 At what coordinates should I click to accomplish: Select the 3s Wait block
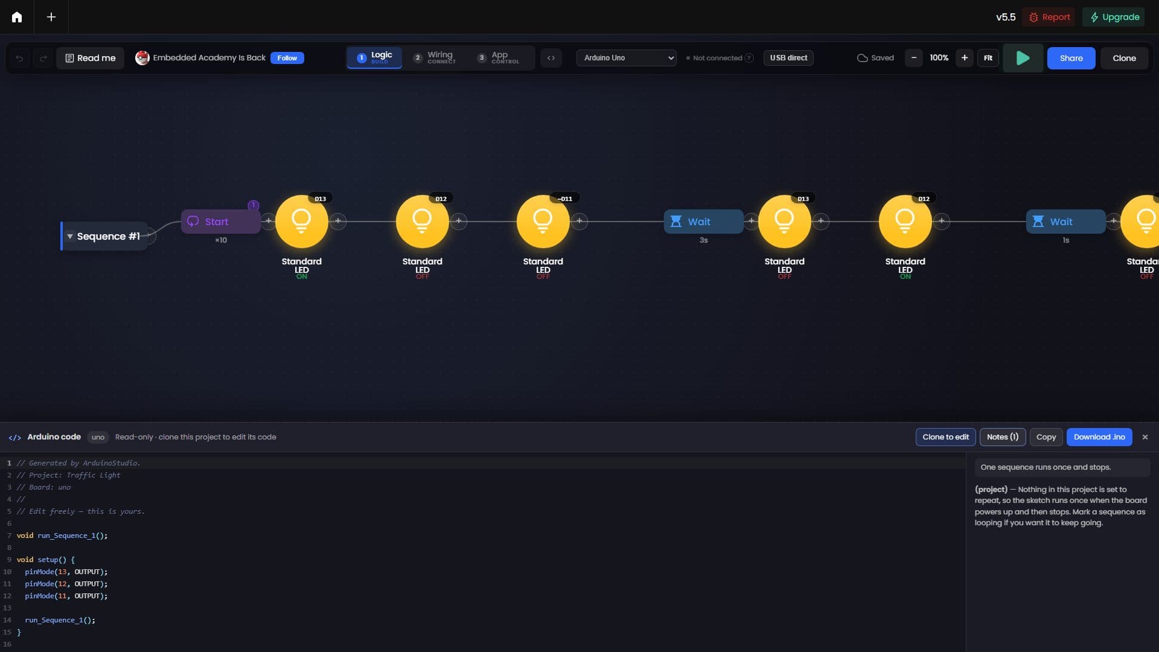(703, 222)
